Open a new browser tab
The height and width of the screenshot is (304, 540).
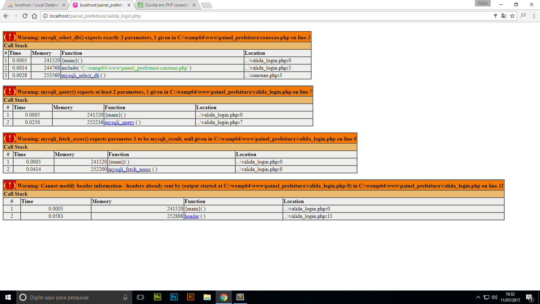(206, 5)
